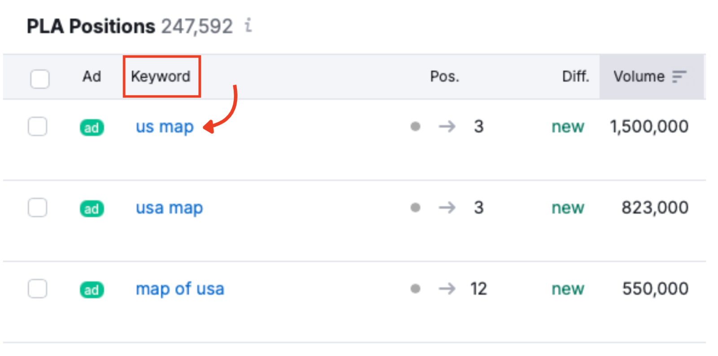The image size is (718, 356).
Task: Click the position arrow in usa map row
Action: (447, 208)
